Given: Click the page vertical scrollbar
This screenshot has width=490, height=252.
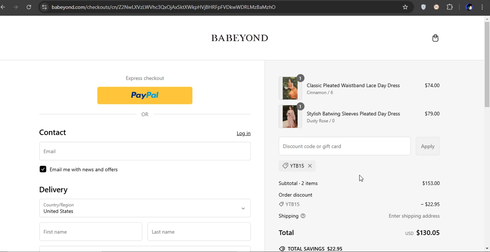Looking at the screenshot, I should (487, 65).
